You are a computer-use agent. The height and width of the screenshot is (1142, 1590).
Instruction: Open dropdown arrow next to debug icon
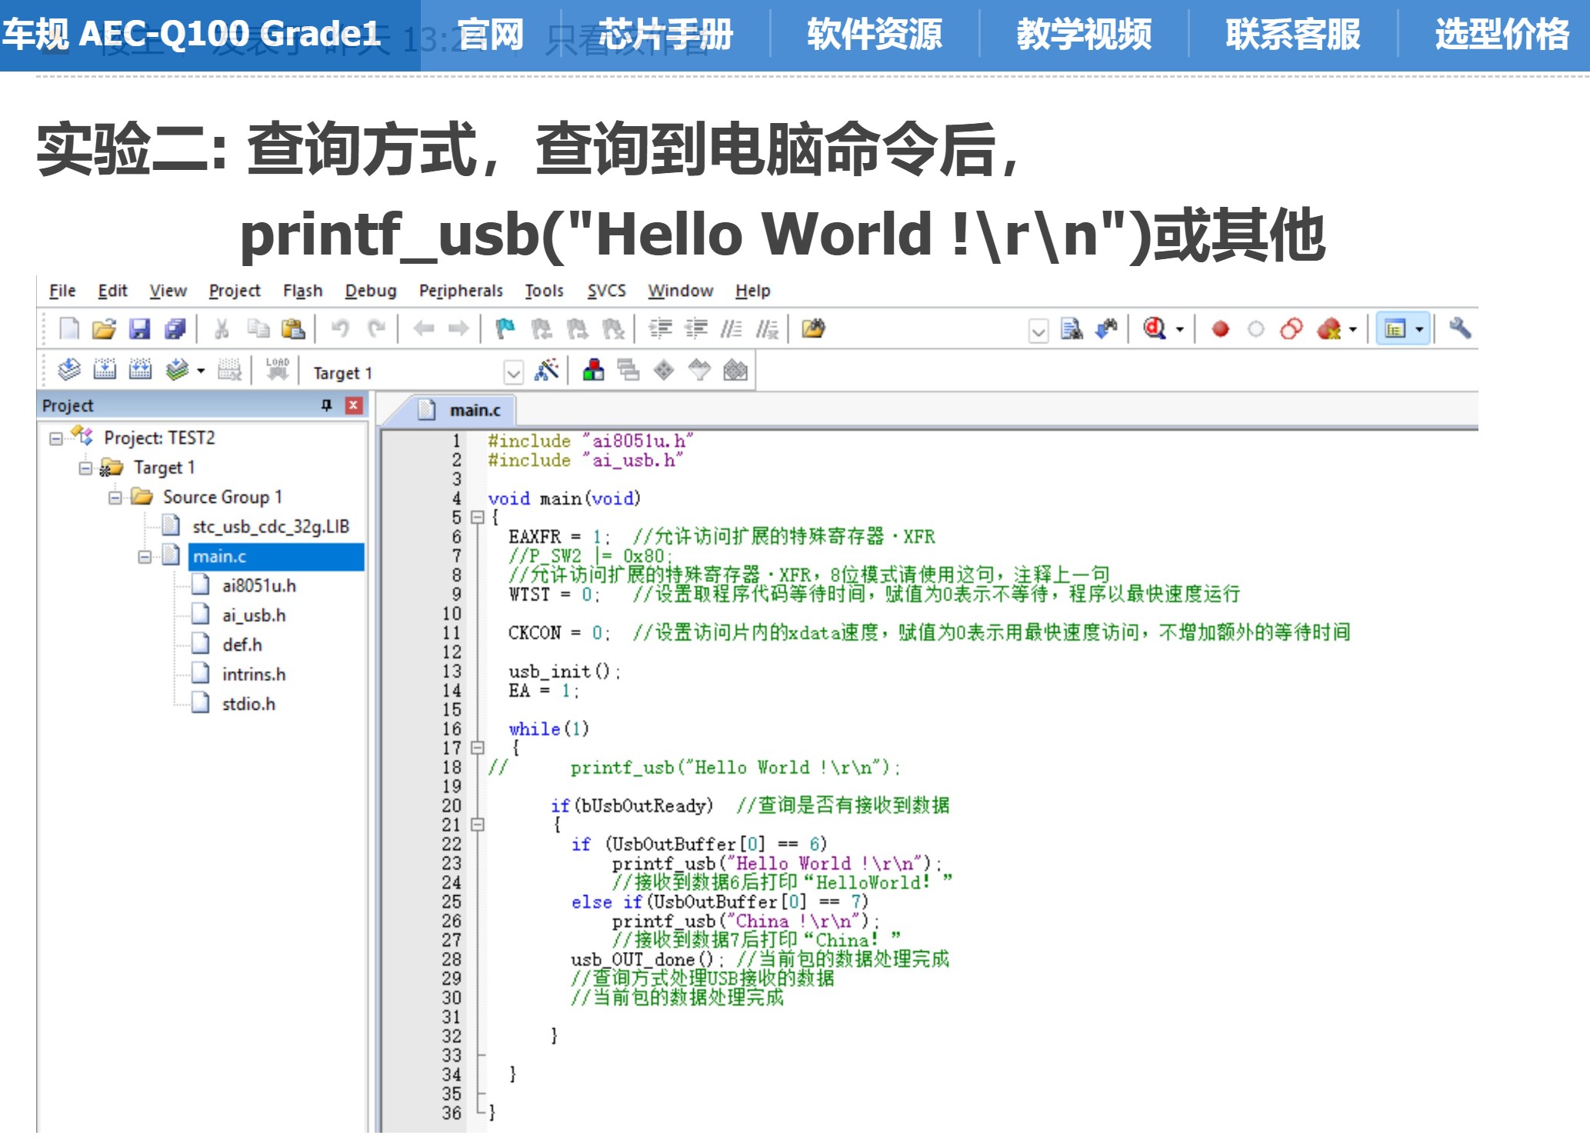[1179, 330]
